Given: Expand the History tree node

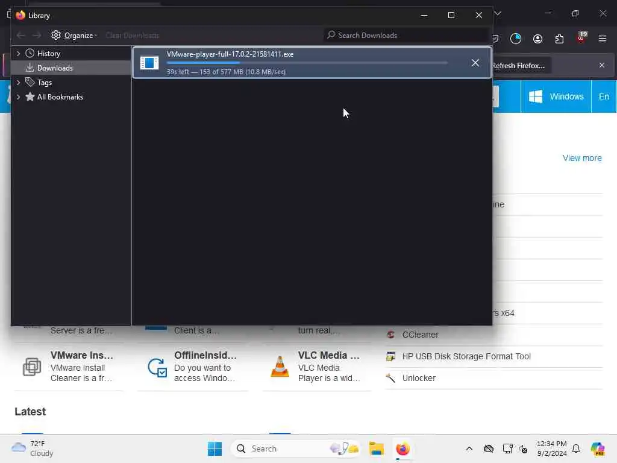Looking at the screenshot, I should 18,54.
